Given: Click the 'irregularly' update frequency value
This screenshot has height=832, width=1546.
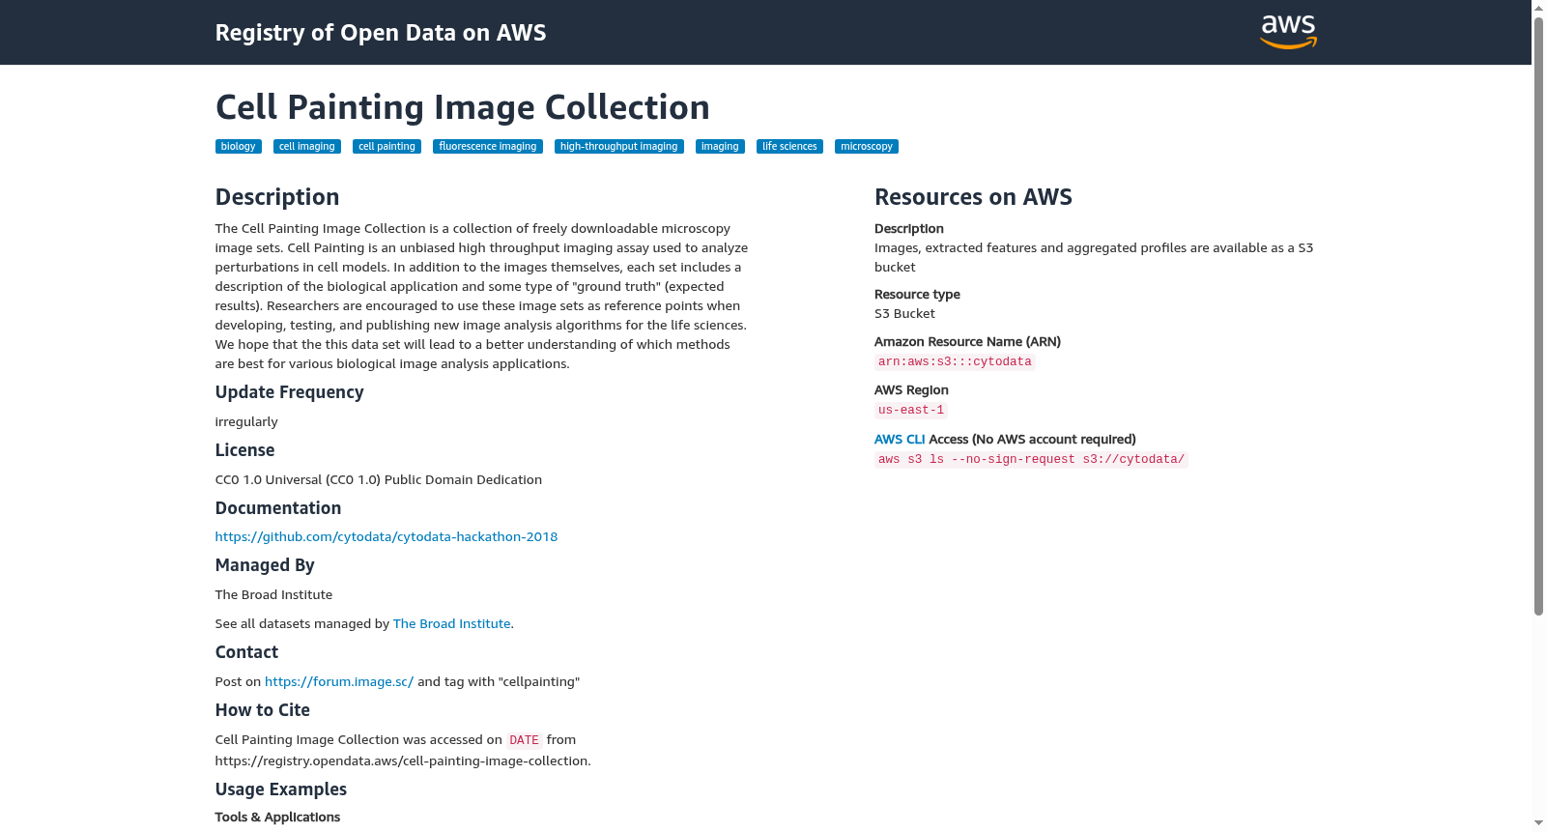Looking at the screenshot, I should point(246,421).
